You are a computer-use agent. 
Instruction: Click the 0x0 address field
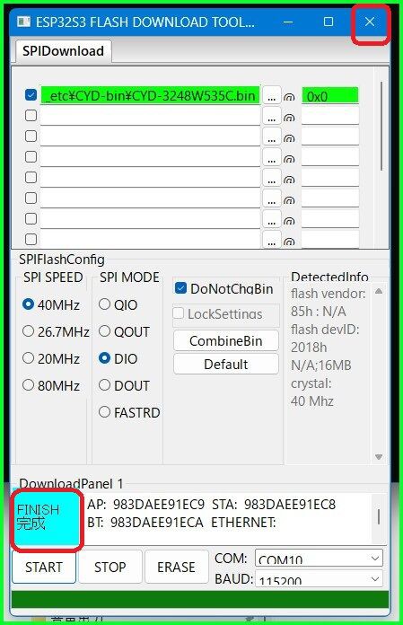[x=330, y=96]
